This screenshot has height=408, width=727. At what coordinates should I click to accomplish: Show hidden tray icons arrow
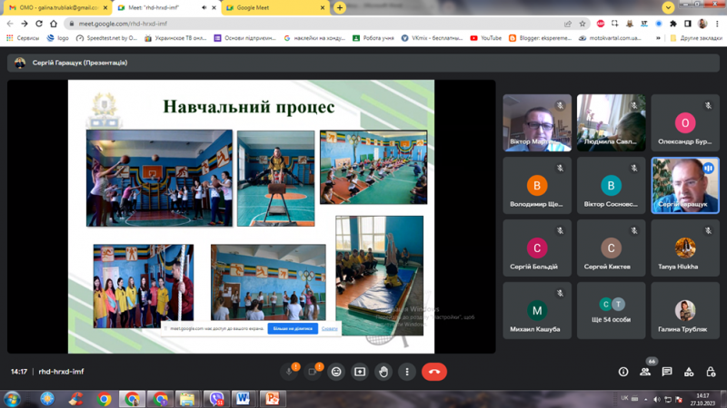(646, 399)
